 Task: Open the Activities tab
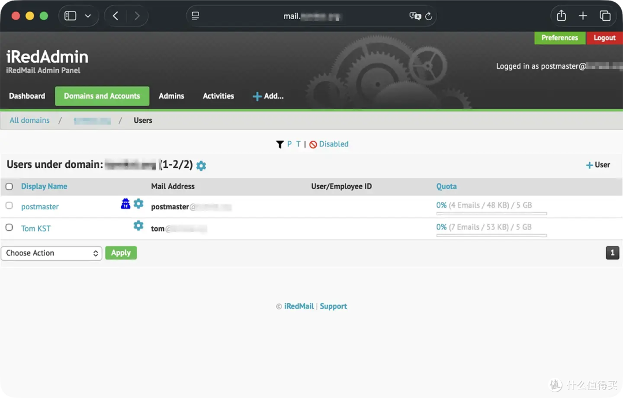(218, 96)
